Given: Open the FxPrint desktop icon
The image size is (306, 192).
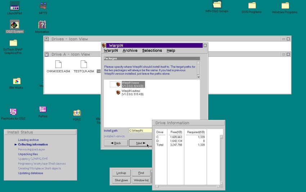Looking at the screenshot, I should (x=43, y=109).
